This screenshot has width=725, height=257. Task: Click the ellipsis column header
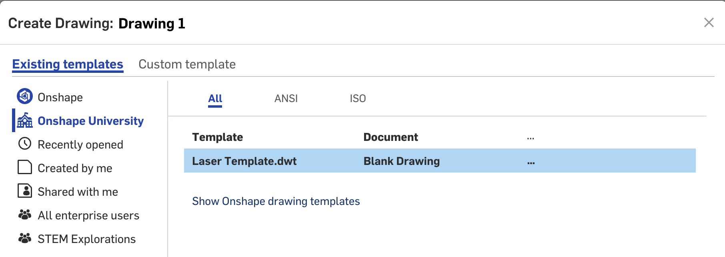click(531, 138)
